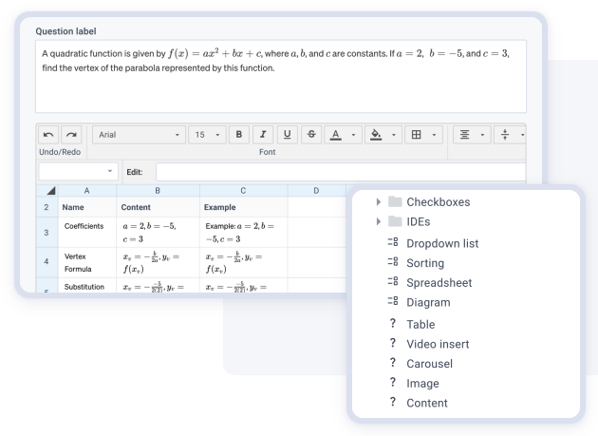Screen dimensions: 598x436
Task: Select column C header
Action: tap(243, 191)
